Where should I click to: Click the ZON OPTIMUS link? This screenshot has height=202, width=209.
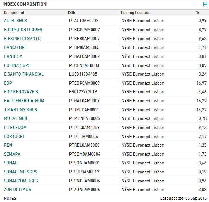[x=17, y=190]
